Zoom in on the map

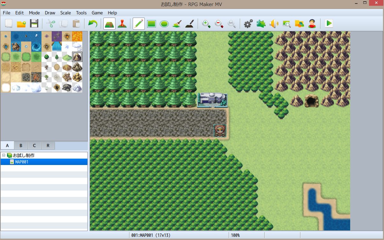pyautogui.click(x=206, y=24)
